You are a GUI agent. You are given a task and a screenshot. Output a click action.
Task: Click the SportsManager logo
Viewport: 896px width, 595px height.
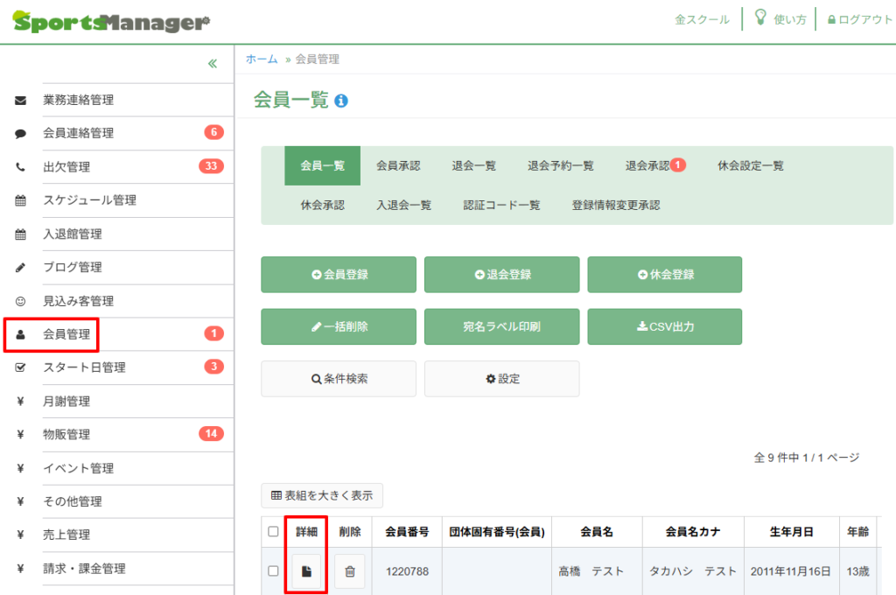point(111,22)
